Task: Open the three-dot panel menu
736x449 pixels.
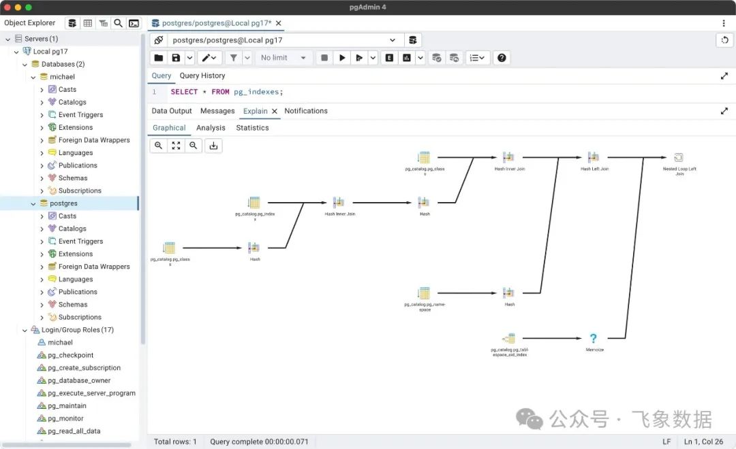Action: (x=723, y=23)
